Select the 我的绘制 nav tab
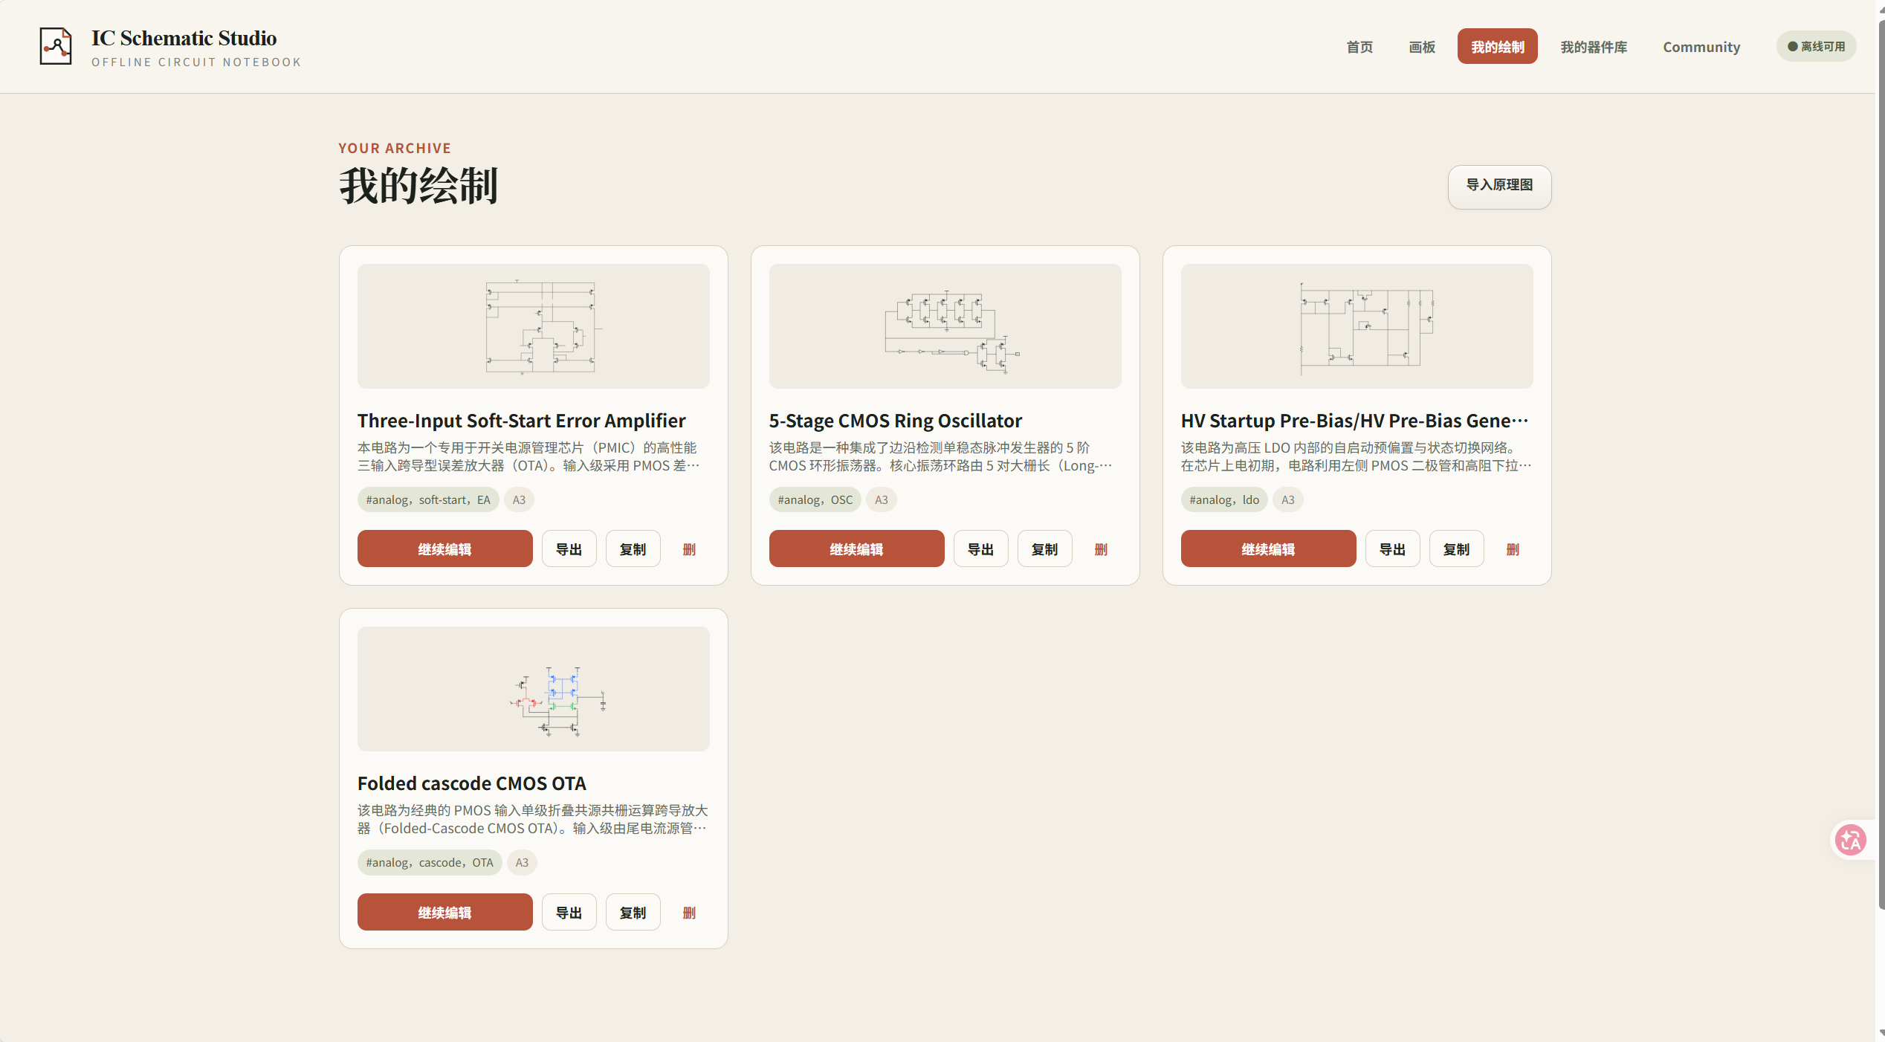 pyautogui.click(x=1497, y=47)
